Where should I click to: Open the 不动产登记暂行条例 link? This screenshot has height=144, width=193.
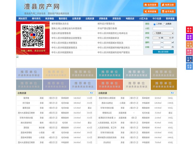[x=107, y=29]
